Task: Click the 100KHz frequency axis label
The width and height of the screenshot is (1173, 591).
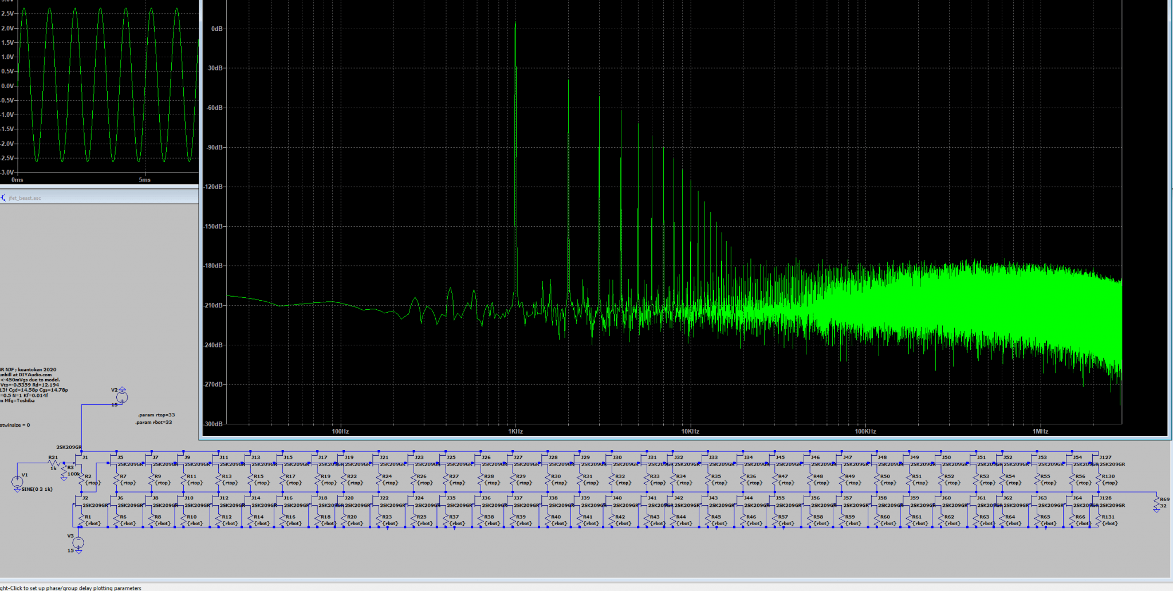Action: point(865,431)
